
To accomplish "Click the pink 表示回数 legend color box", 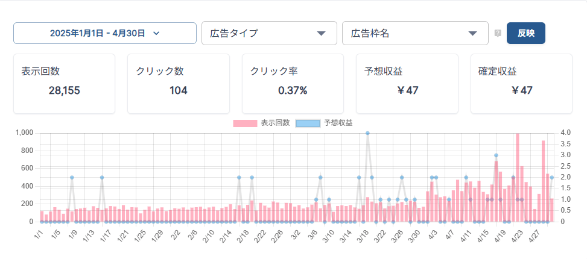I will point(245,123).
